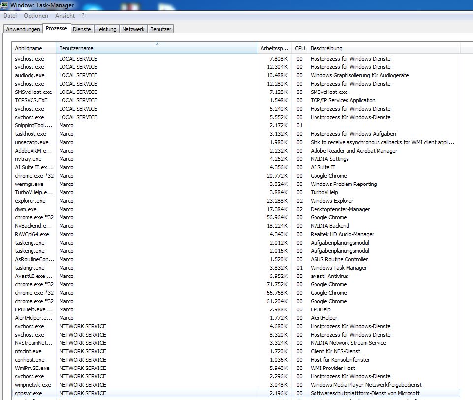Select the AI Suite II process
Screen dimensions: 473x400
click(236, 167)
